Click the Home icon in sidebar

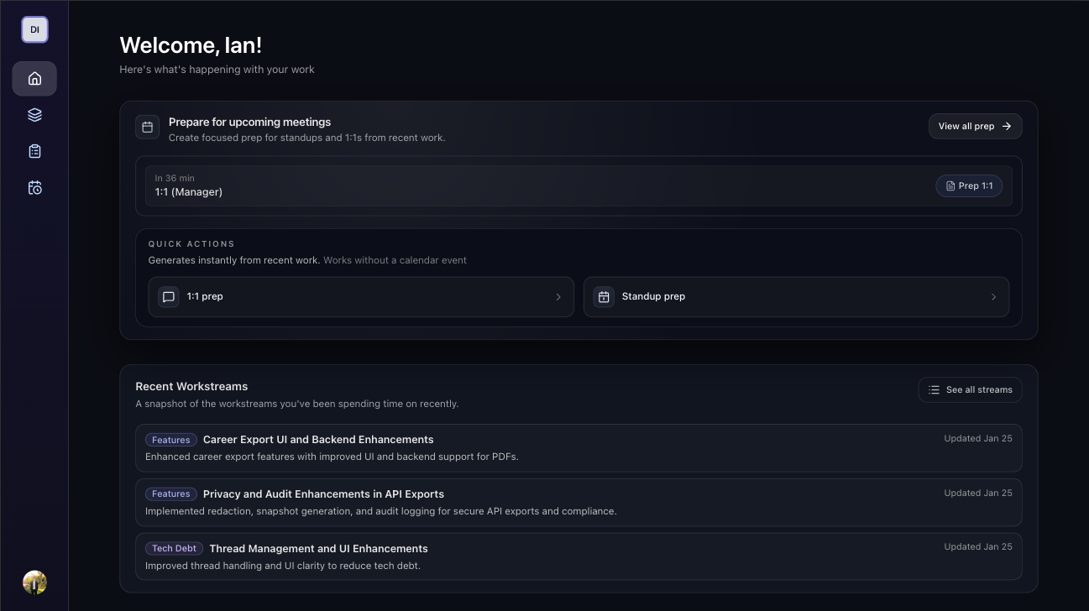pos(34,79)
